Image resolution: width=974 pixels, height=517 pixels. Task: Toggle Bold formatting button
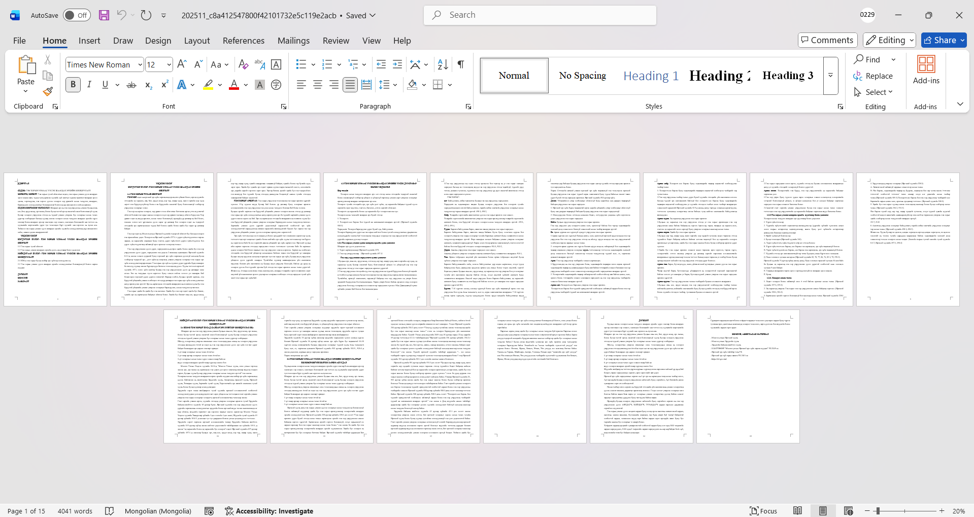click(x=73, y=85)
